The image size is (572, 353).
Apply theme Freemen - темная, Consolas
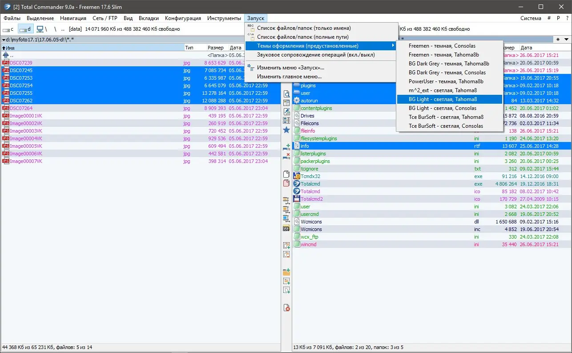click(449, 46)
